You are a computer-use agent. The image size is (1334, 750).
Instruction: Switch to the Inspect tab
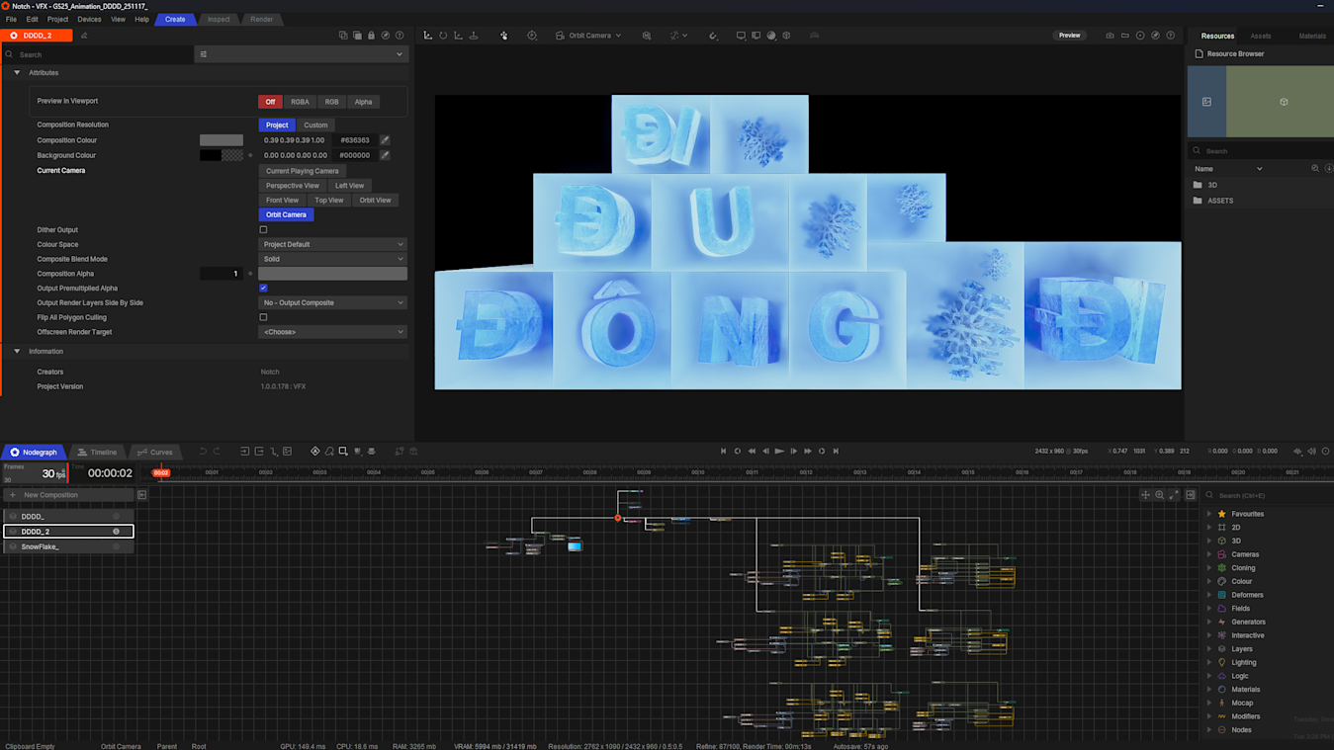pyautogui.click(x=219, y=19)
